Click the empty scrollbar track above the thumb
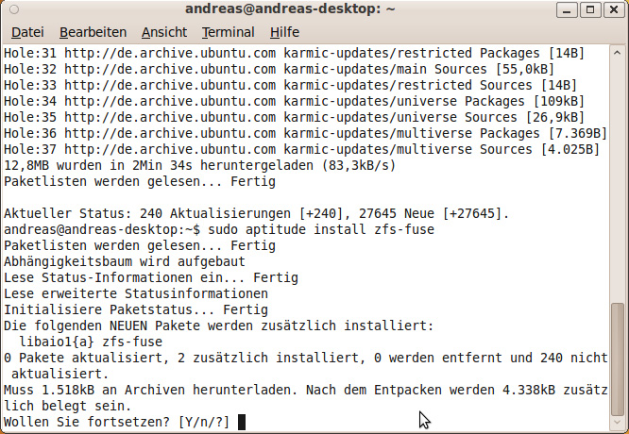The image size is (629, 434). click(x=618, y=180)
